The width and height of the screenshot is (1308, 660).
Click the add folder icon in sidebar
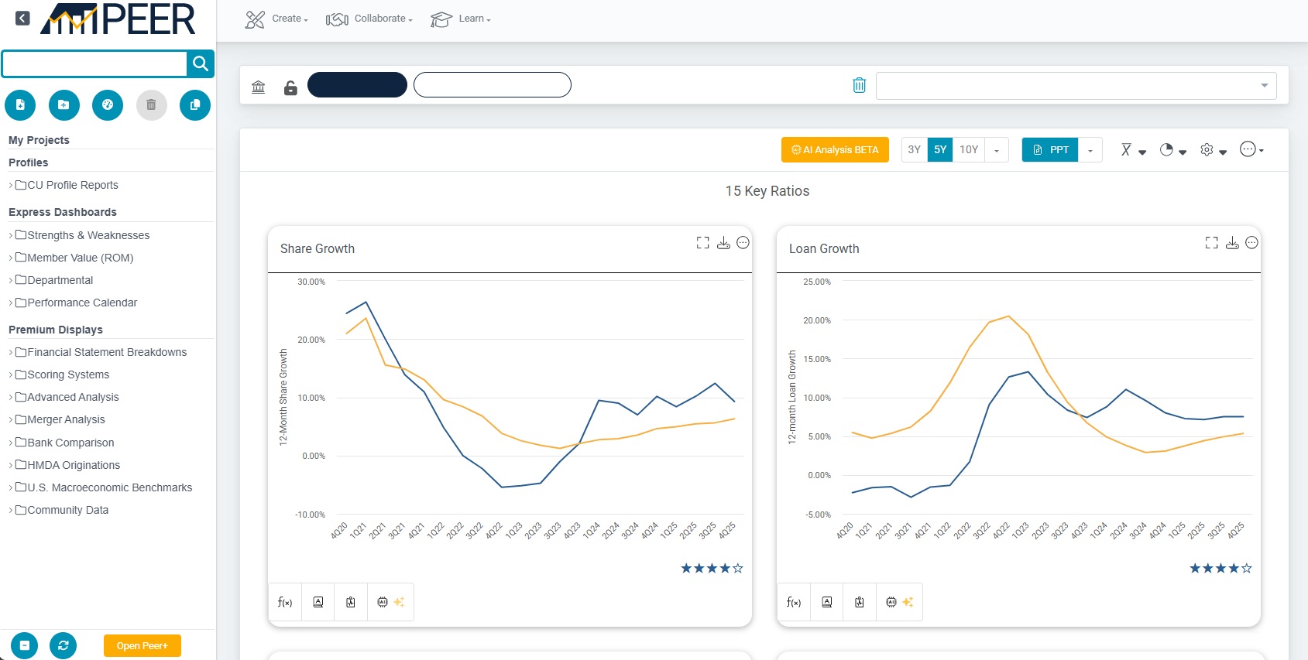(x=64, y=104)
